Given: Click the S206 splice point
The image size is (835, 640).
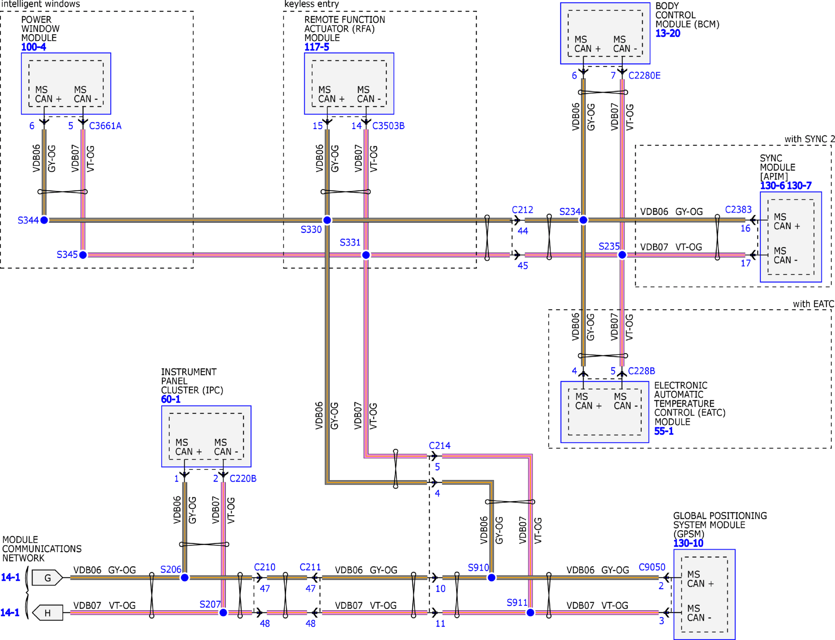Looking at the screenshot, I should point(185,578).
